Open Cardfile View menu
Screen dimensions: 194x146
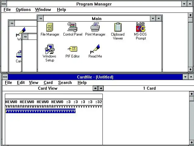pyautogui.click(x=34, y=82)
